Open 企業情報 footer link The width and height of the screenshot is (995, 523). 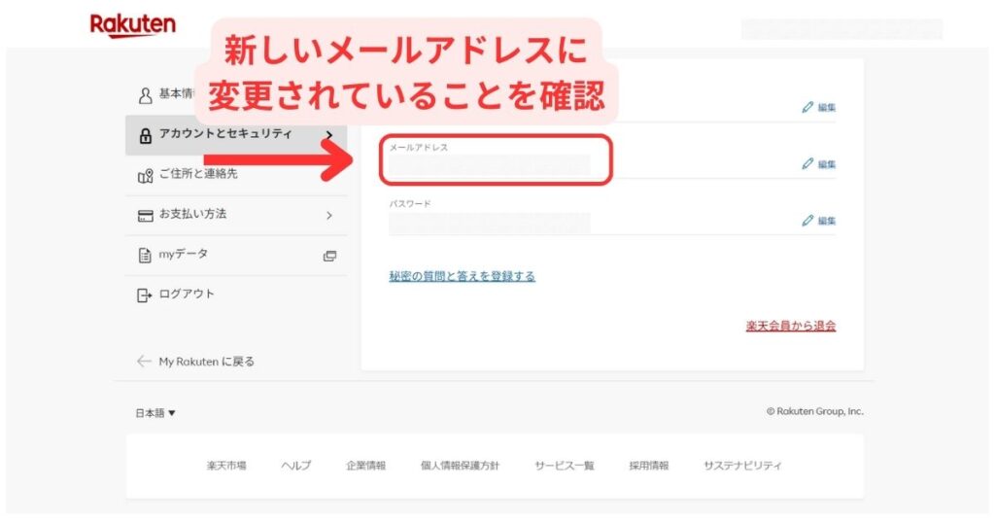(x=365, y=466)
